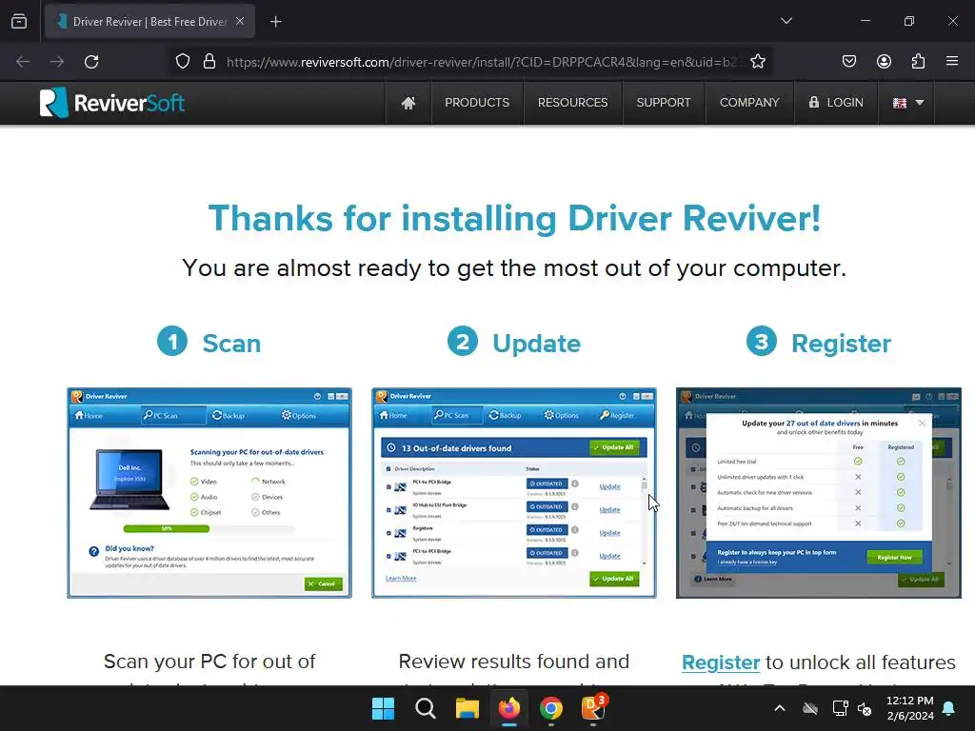Go forward one page
This screenshot has width=975, height=731.
pos(57,62)
